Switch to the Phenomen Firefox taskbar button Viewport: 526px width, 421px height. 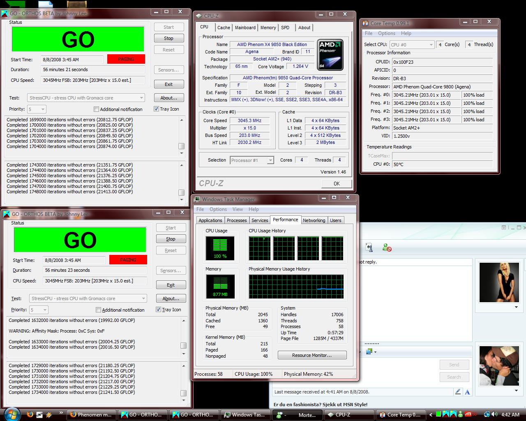(92, 415)
